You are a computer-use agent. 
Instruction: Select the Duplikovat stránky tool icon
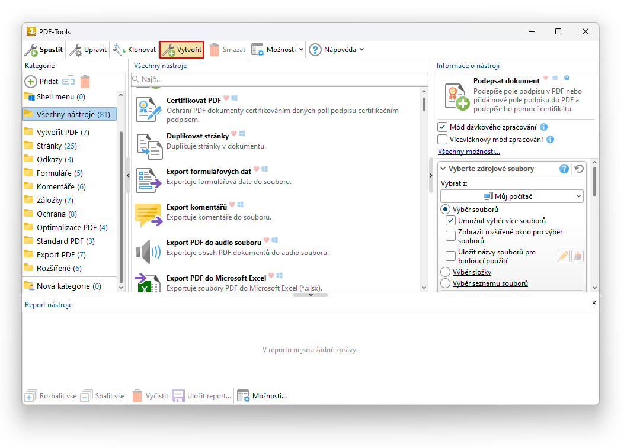(x=149, y=146)
